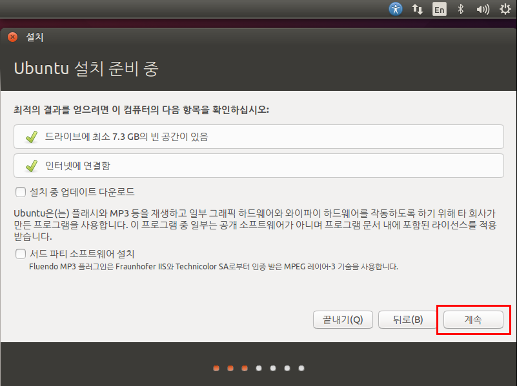Close the 설치 installer window
The image size is (517, 386).
click(x=12, y=37)
